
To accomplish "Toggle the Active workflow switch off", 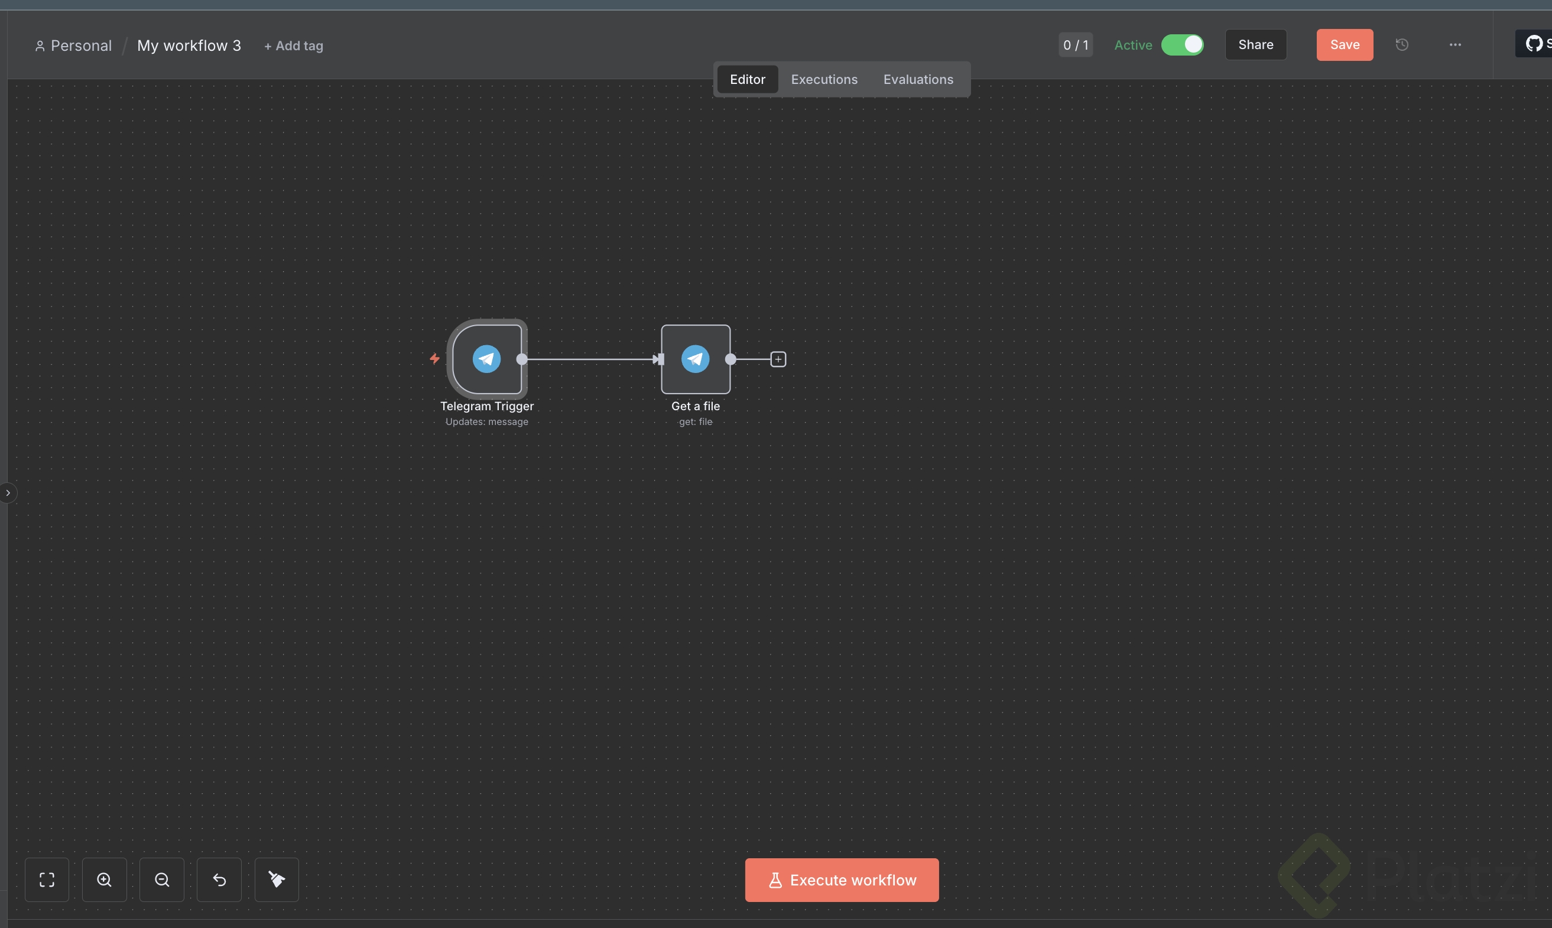I will tap(1182, 45).
